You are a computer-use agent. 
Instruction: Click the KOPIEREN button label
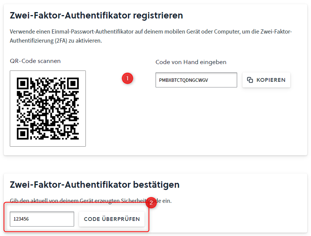(x=271, y=80)
